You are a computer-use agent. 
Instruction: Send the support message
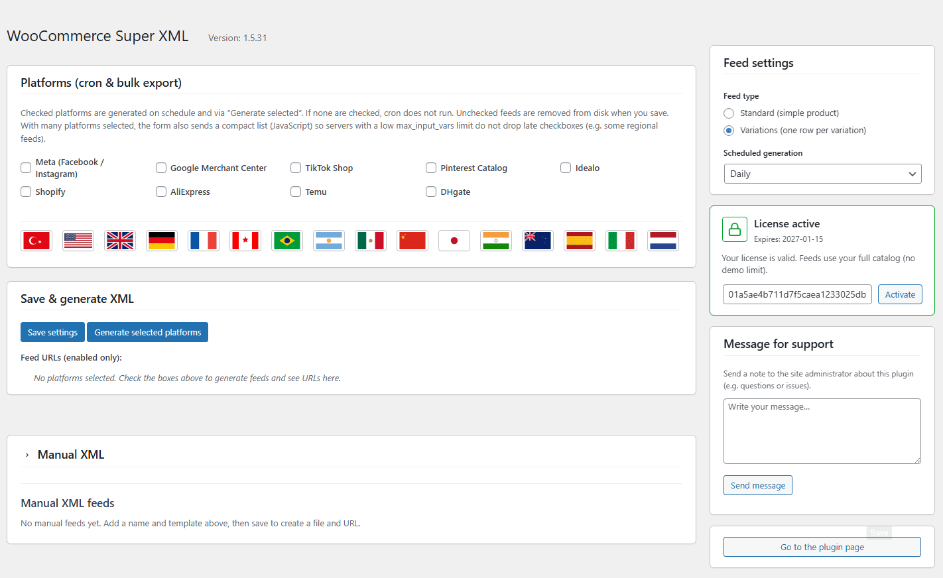tap(758, 485)
